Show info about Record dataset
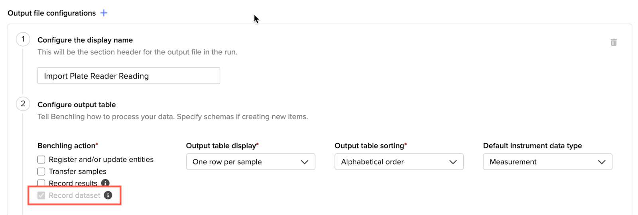The width and height of the screenshot is (638, 215). (108, 195)
